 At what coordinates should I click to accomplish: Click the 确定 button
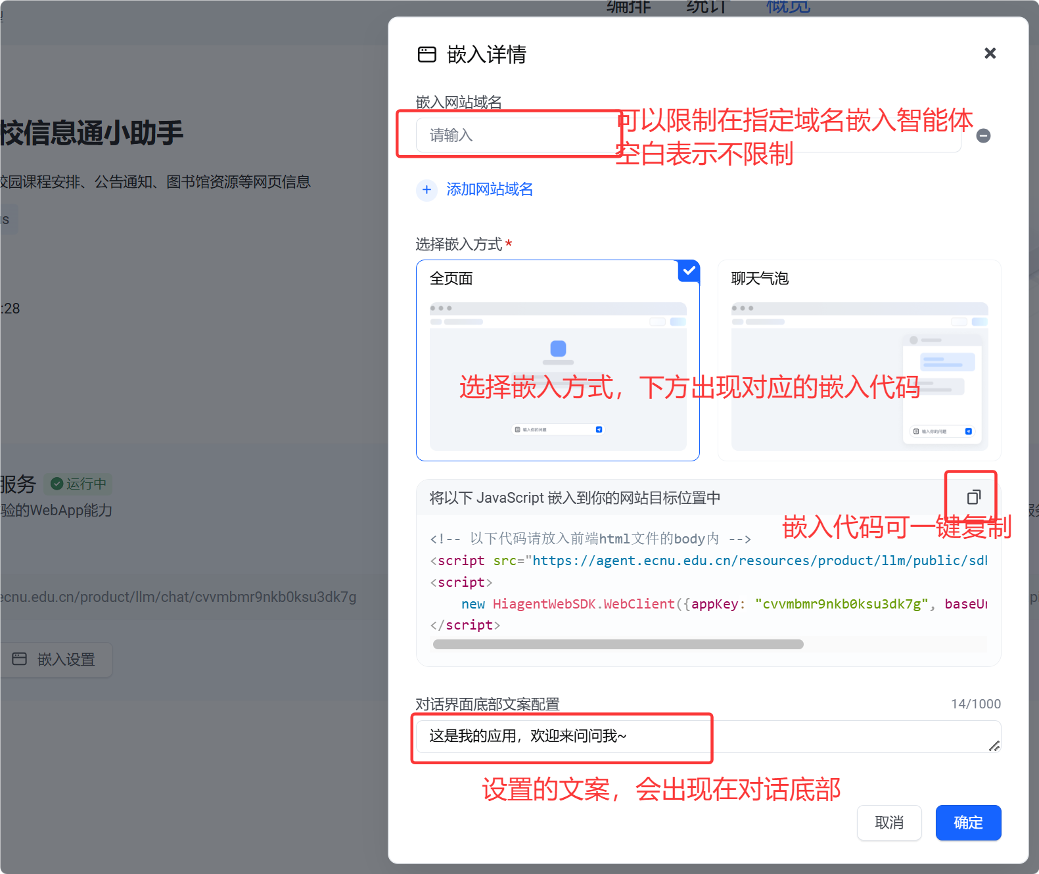click(968, 823)
